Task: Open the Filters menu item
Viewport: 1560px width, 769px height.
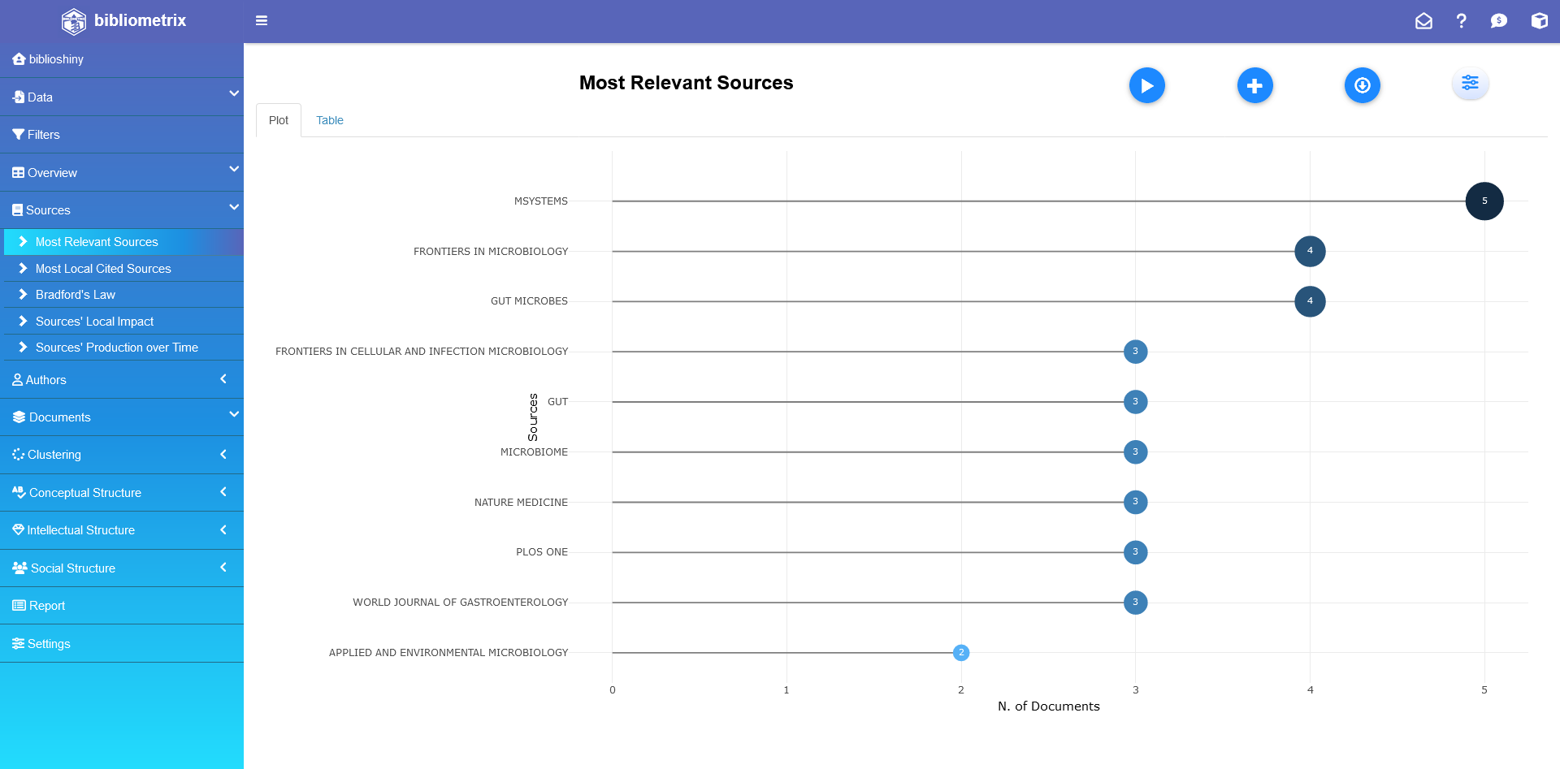Action: coord(44,135)
